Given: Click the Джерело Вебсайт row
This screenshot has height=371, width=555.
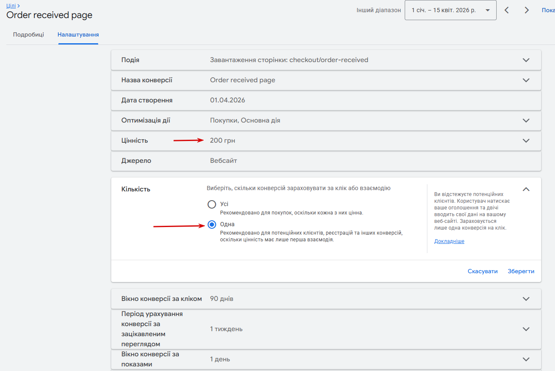Looking at the screenshot, I should 326,161.
